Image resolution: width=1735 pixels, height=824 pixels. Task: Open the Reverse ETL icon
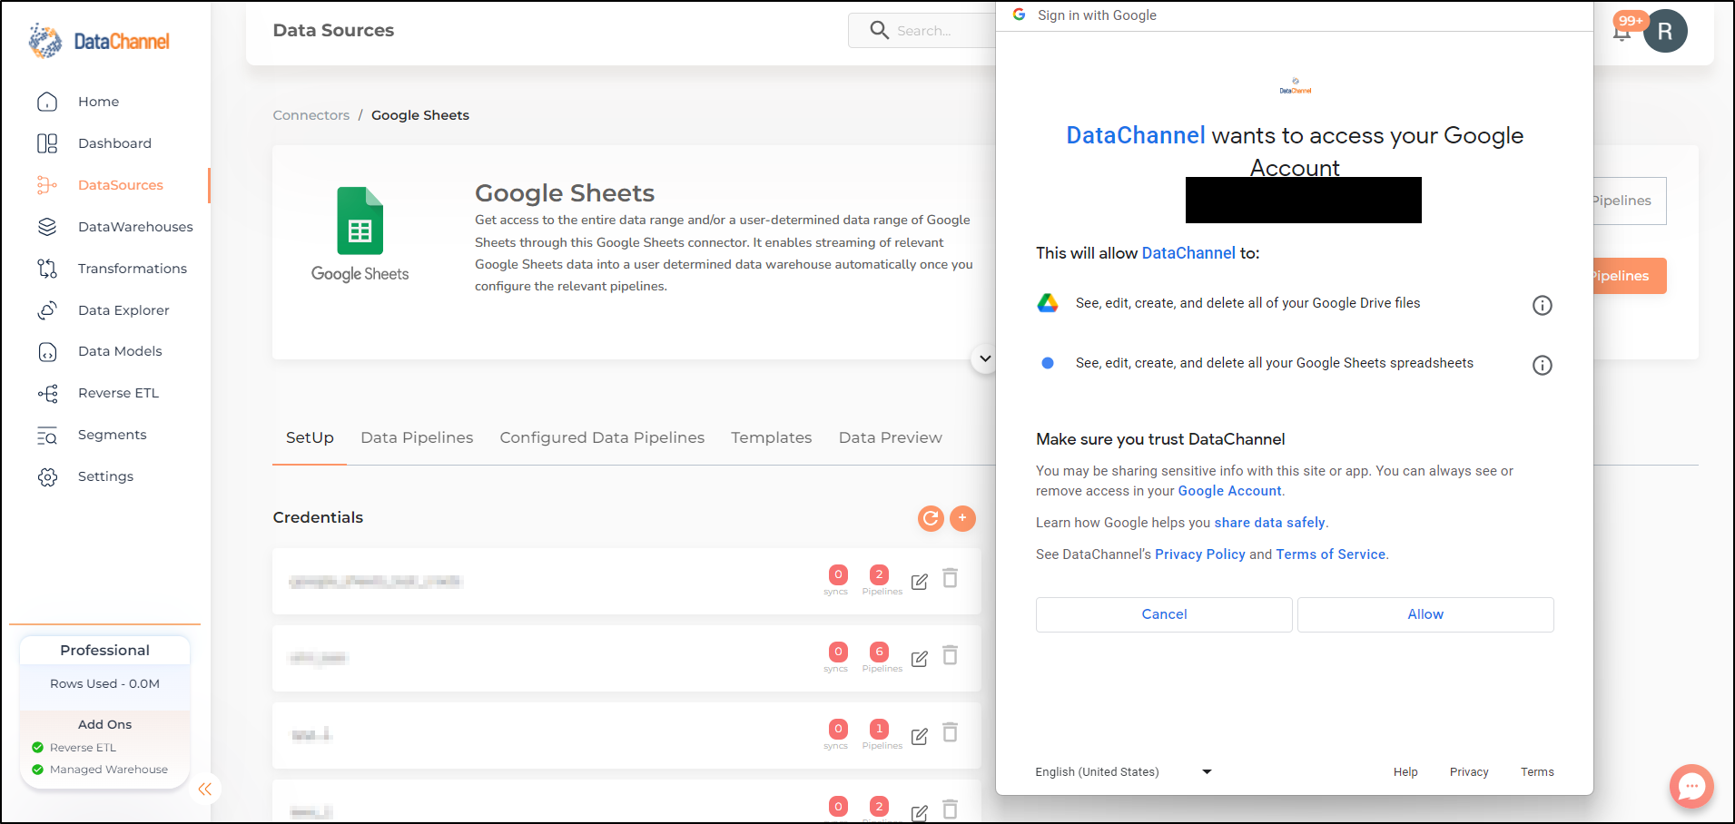[x=47, y=393]
